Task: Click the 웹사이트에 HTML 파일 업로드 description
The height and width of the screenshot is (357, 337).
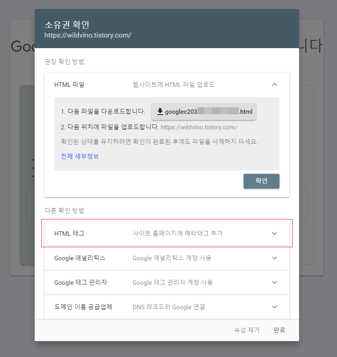Action: point(173,85)
